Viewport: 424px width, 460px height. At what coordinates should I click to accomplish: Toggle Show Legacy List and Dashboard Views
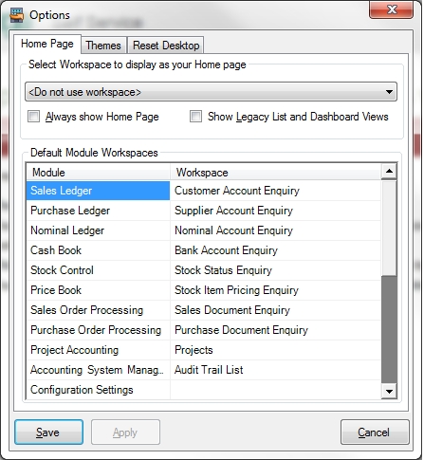[x=195, y=117]
